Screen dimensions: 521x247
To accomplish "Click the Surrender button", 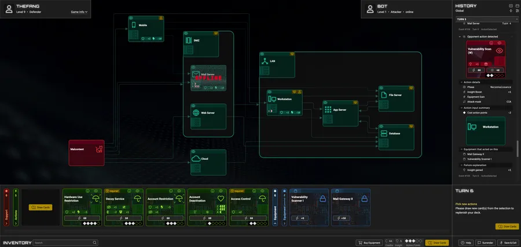I will click(x=486, y=243).
